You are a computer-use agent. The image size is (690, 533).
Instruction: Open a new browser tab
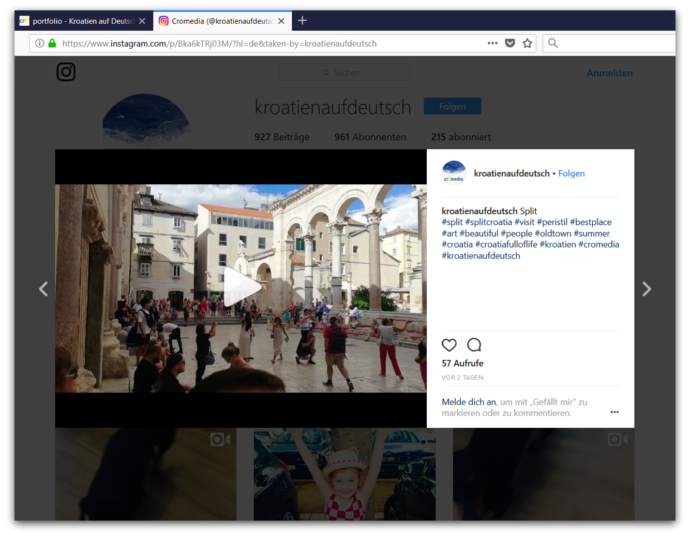(x=303, y=21)
